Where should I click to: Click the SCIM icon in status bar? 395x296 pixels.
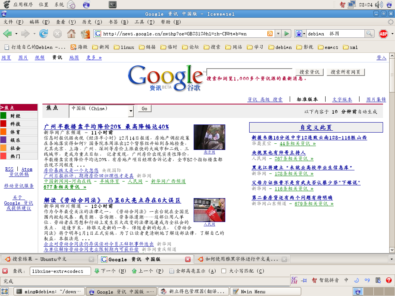tap(294, 280)
